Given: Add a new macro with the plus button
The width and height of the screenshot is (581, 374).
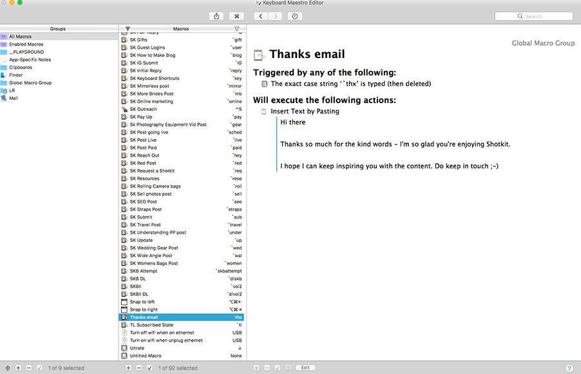Looking at the screenshot, I should tap(128, 368).
